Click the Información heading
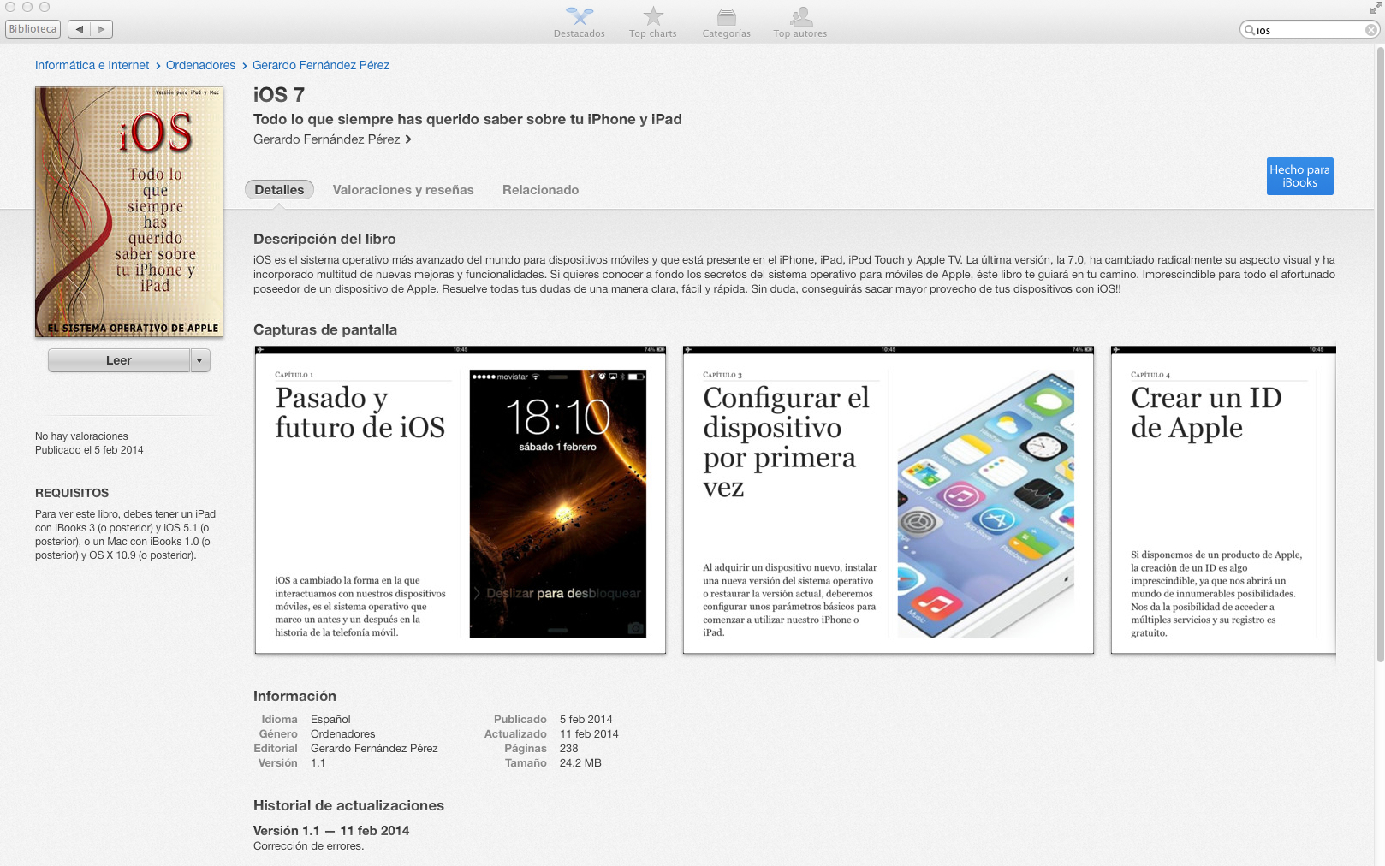 click(x=294, y=696)
